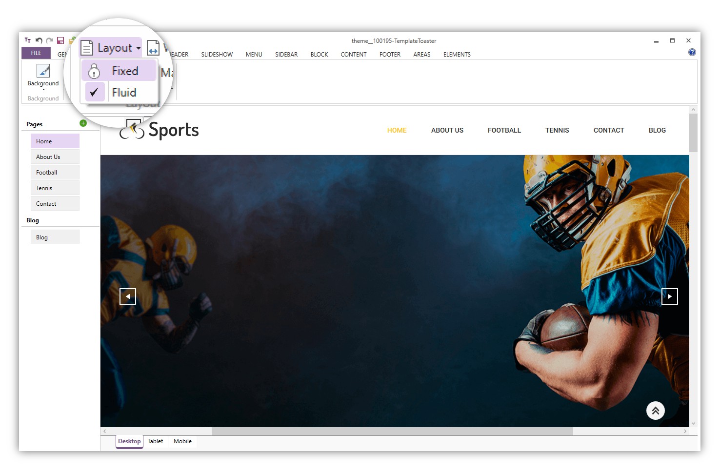Switch to the MENU ribbon tab
Image resolution: width=720 pixels, height=470 pixels.
254,55
